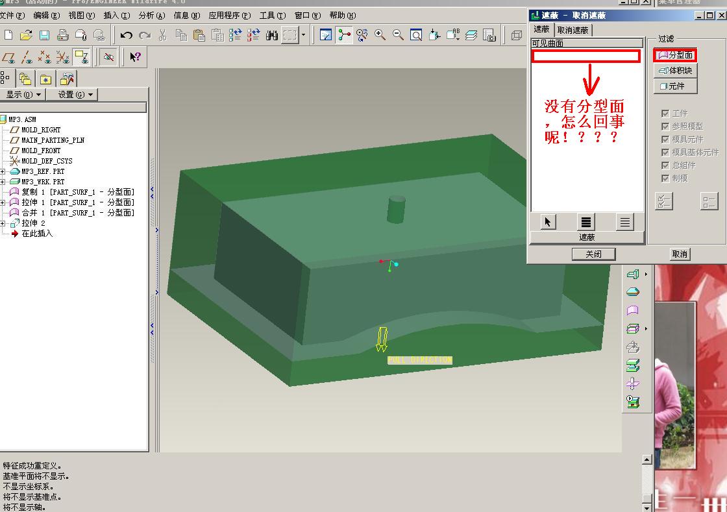The height and width of the screenshot is (512, 727).
Task: Open the 插入 menu
Action: click(x=117, y=16)
